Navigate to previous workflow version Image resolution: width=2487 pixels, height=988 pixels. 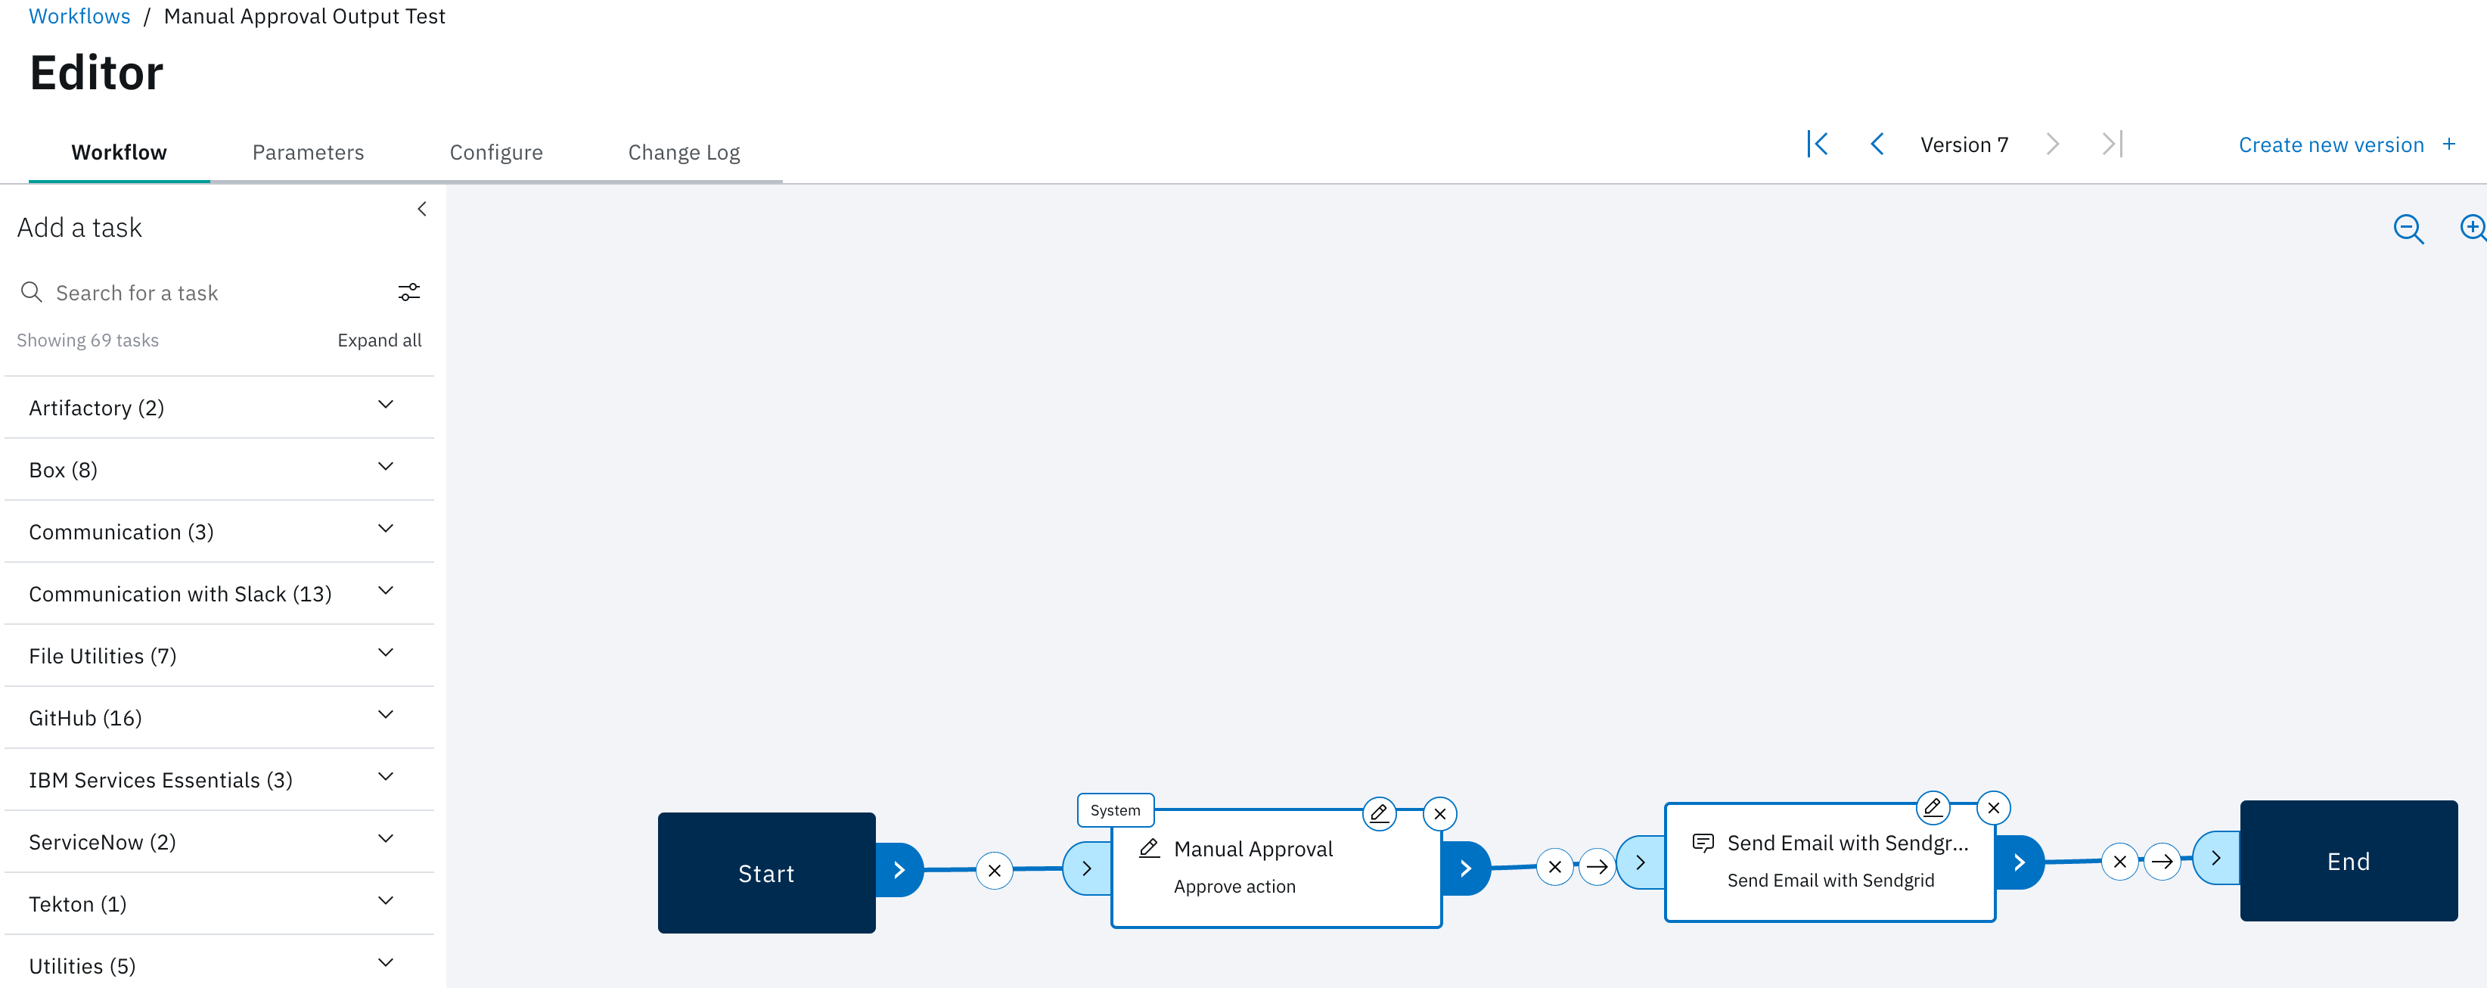[x=1877, y=144]
